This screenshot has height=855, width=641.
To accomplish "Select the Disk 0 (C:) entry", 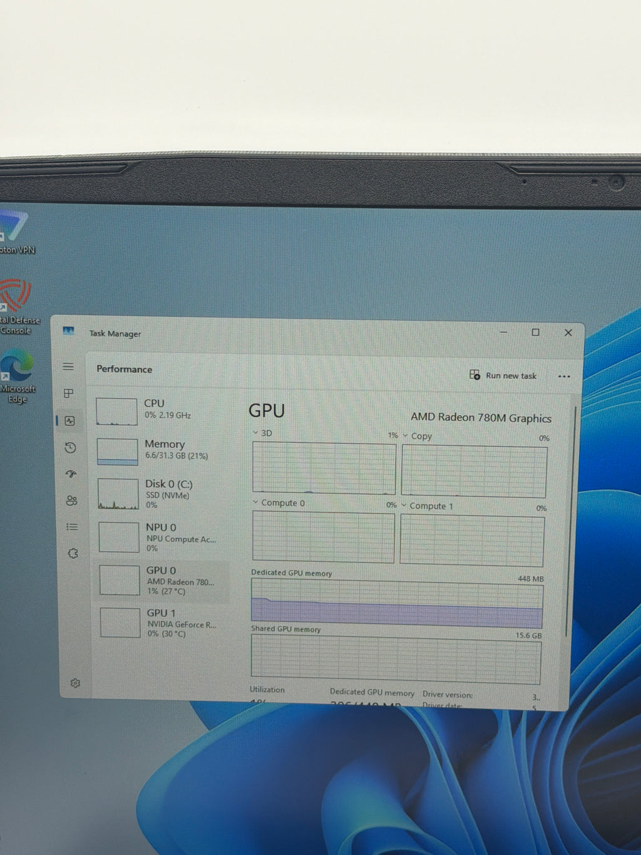I will click(162, 494).
